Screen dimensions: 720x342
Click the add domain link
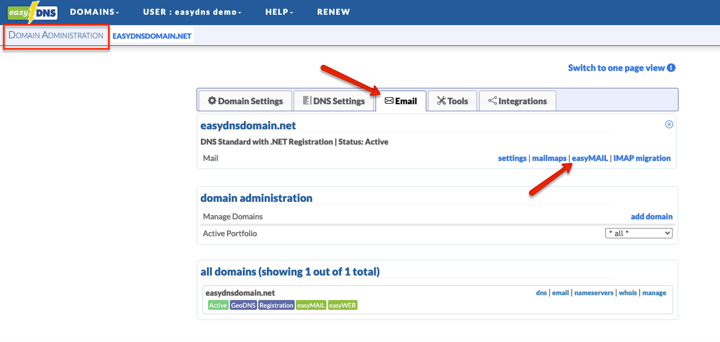point(652,217)
